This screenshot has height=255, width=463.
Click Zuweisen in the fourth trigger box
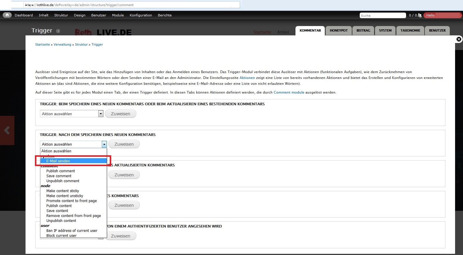[124, 205]
